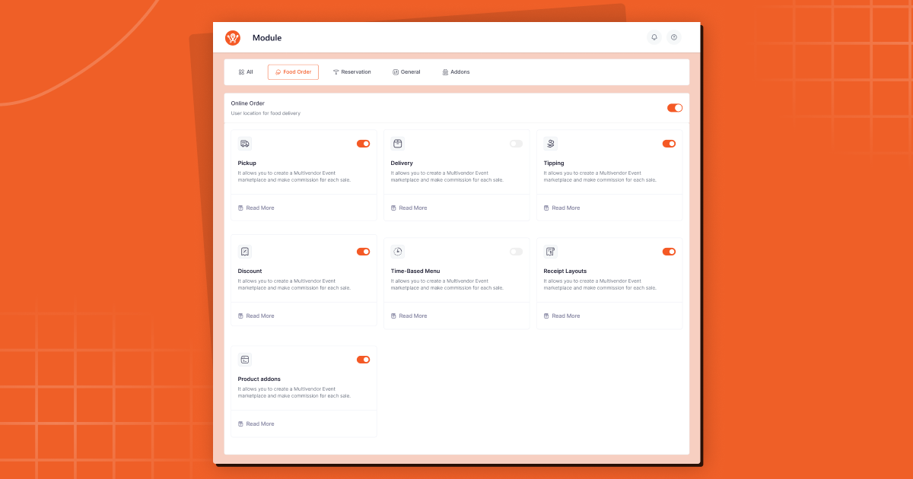Switch off the Discount toggle
This screenshot has height=479, width=913.
364,252
